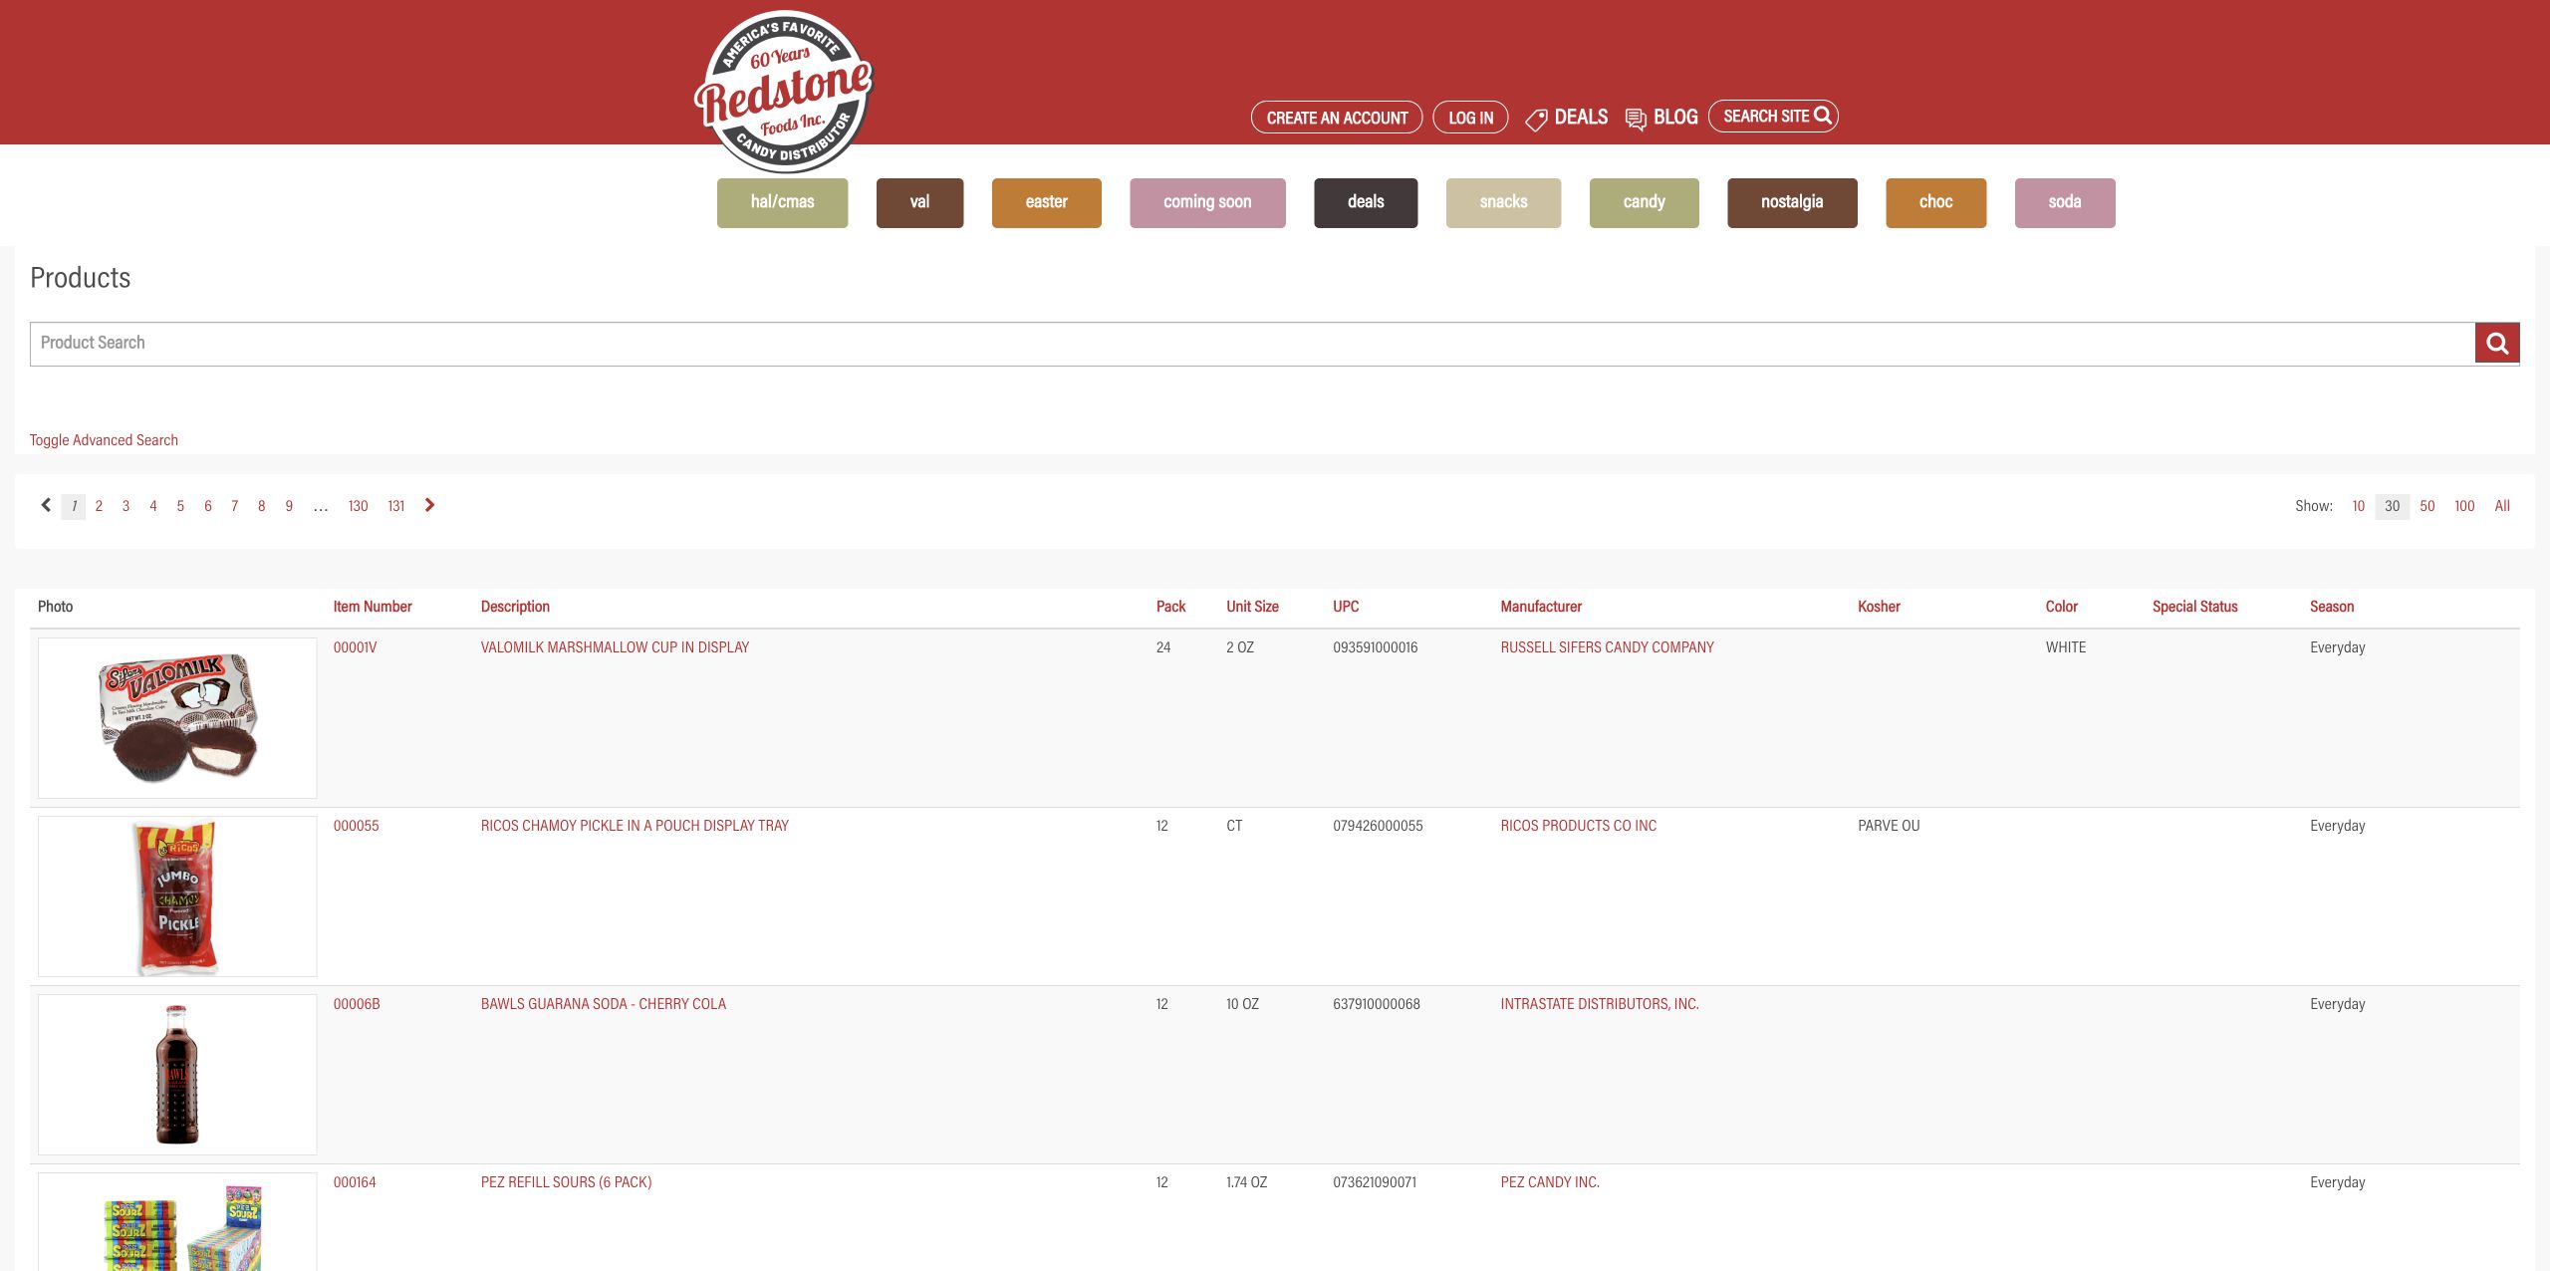
Task: Jump to page 130 of results
Action: [359, 506]
